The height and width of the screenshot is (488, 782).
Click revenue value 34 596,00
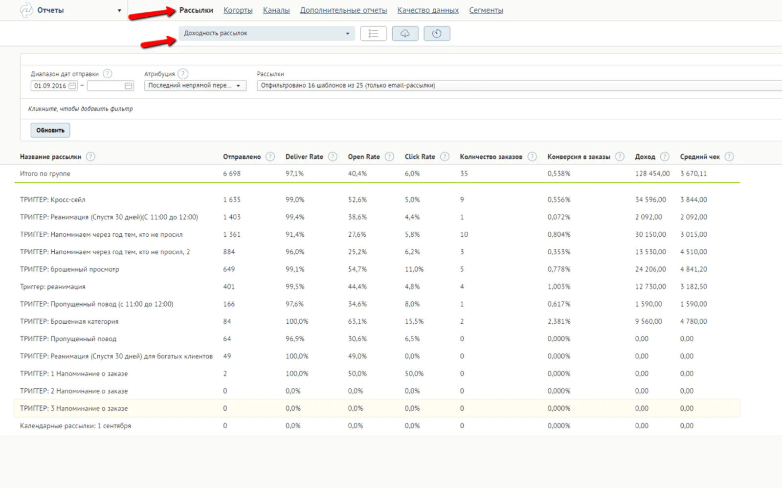pyautogui.click(x=650, y=200)
